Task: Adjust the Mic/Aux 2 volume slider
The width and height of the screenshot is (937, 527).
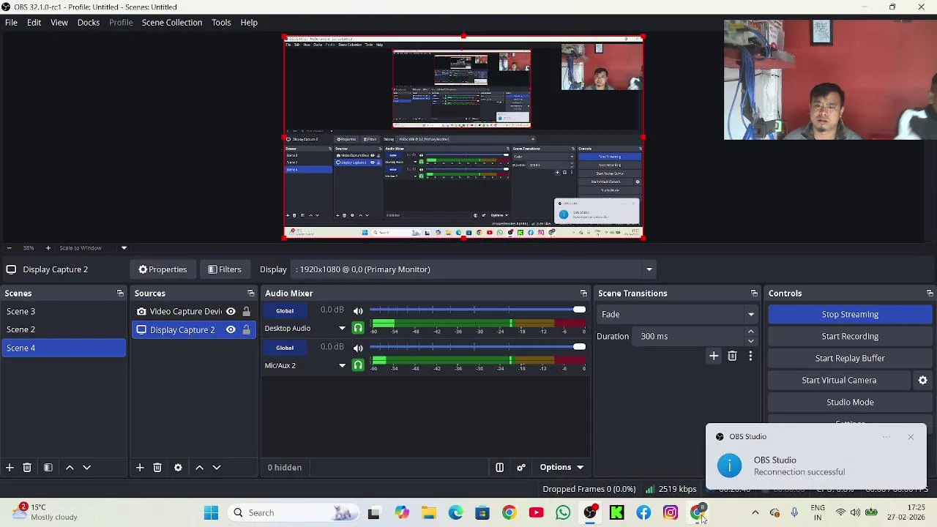Action: tap(477, 347)
